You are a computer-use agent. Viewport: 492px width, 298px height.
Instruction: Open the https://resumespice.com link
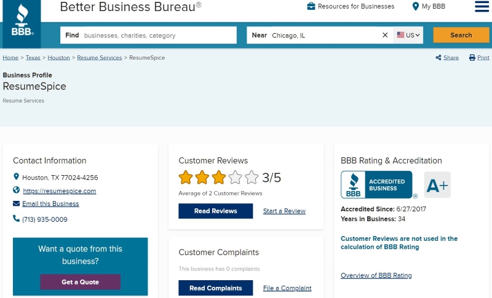click(59, 191)
